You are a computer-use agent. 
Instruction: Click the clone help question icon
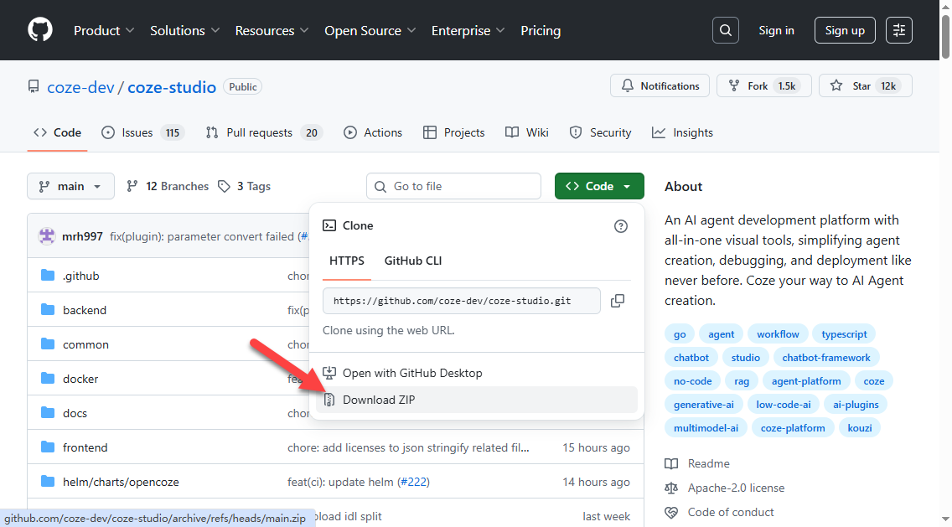621,225
